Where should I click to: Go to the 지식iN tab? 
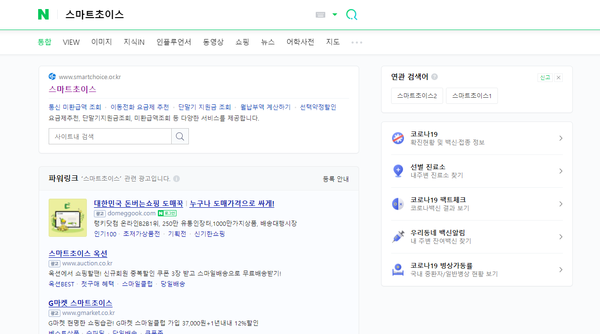point(134,42)
